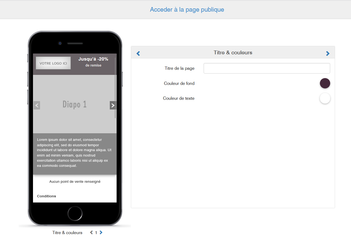Select the Diapo 1 slide image
This screenshot has width=351, height=246.
[x=75, y=104]
